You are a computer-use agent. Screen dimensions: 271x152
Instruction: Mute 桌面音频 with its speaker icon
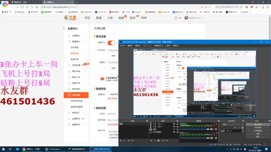click(x=212, y=129)
